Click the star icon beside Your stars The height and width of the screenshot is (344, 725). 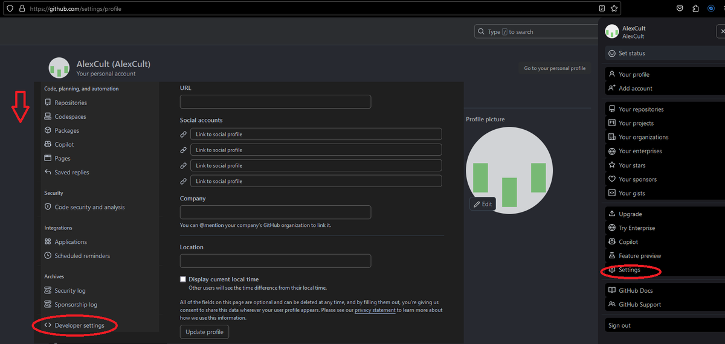[x=612, y=165]
